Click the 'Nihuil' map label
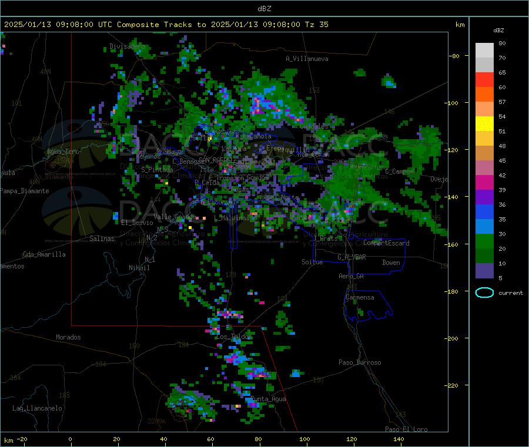Image resolution: width=529 pixels, height=447 pixels. (x=139, y=268)
